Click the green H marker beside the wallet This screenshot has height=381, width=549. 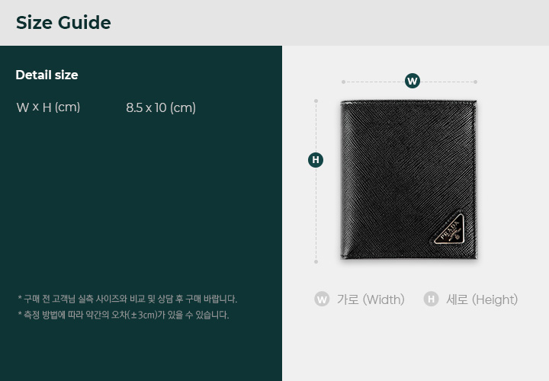click(316, 160)
